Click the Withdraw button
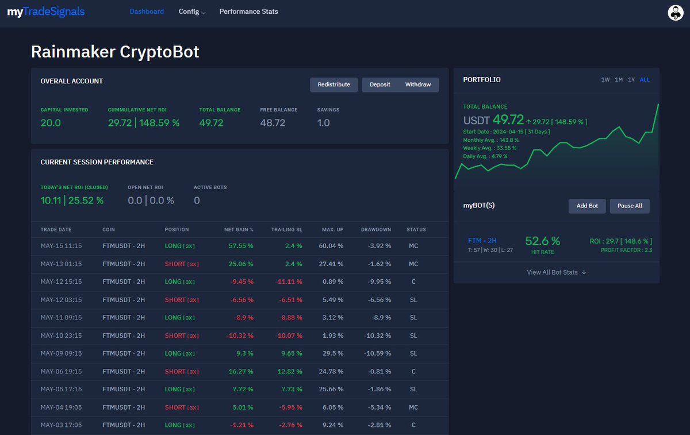This screenshot has width=690, height=435. [x=418, y=84]
